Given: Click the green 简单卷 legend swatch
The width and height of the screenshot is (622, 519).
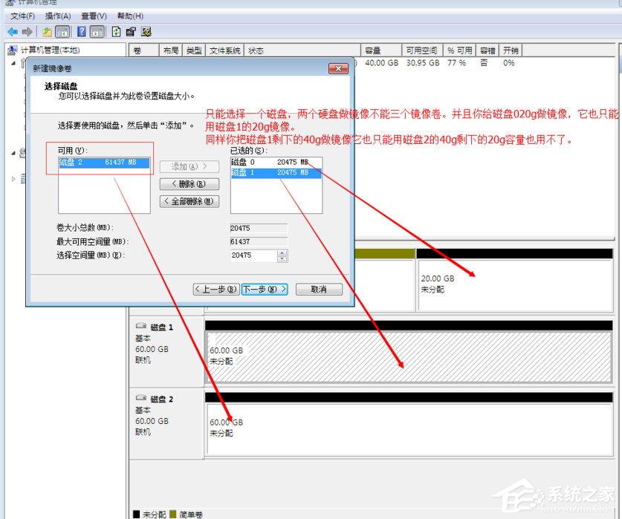Looking at the screenshot, I should click(x=173, y=512).
